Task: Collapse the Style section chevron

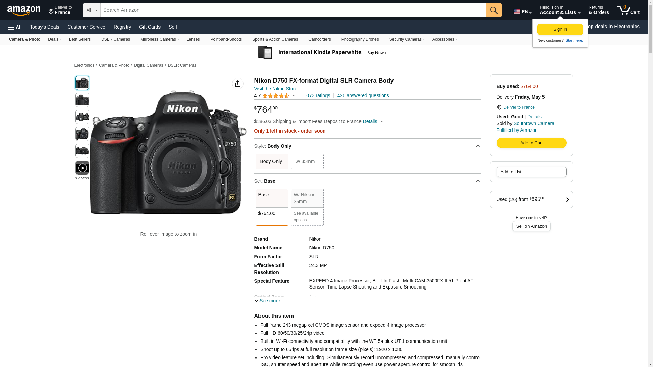Action: click(478, 146)
